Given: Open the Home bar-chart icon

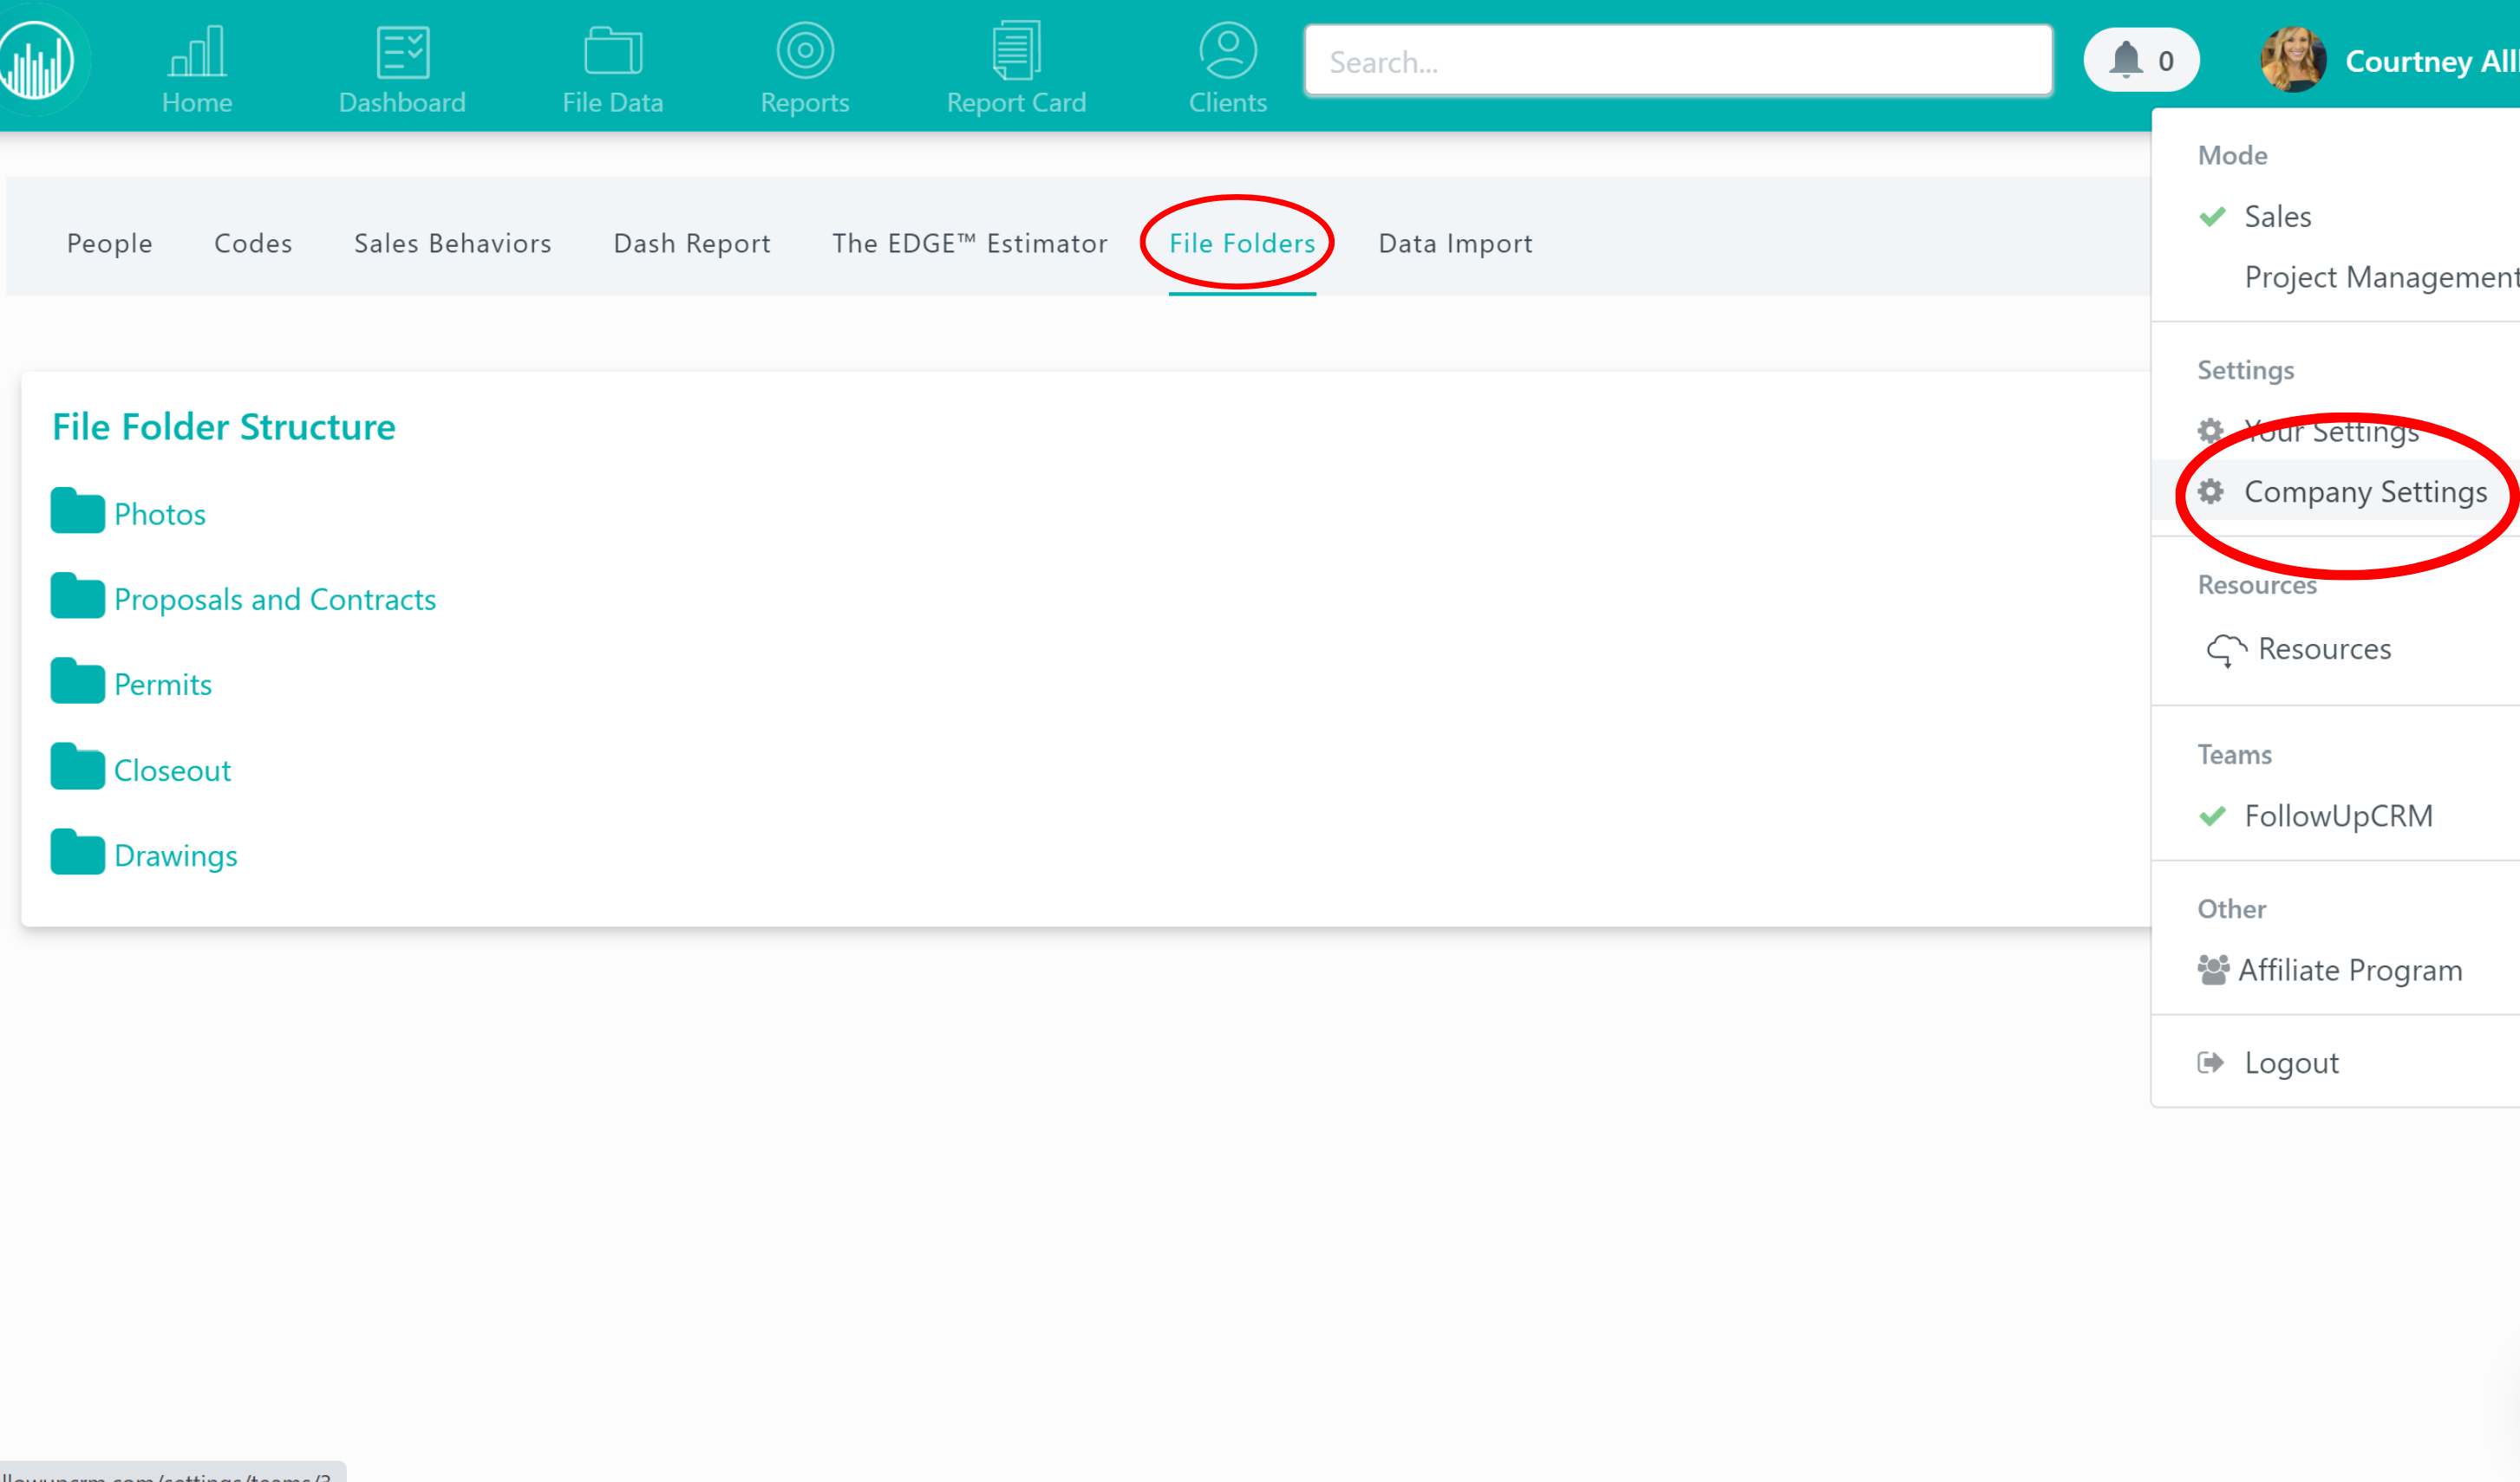Looking at the screenshot, I should pos(197,51).
